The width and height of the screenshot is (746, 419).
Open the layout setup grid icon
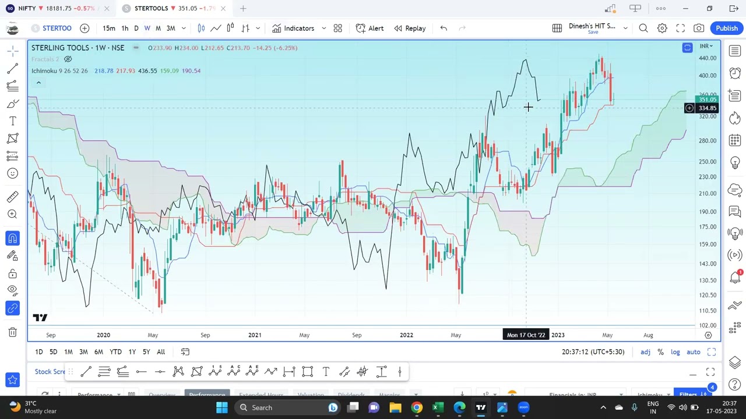557,28
